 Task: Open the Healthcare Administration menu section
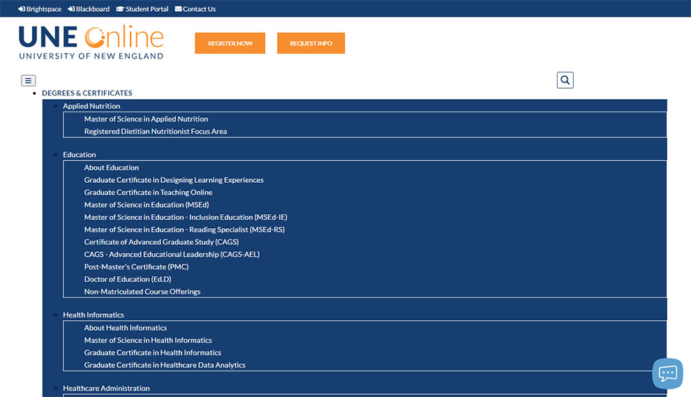click(x=106, y=388)
